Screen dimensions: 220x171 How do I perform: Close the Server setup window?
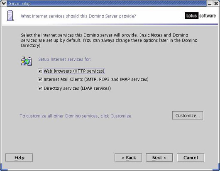216,3
